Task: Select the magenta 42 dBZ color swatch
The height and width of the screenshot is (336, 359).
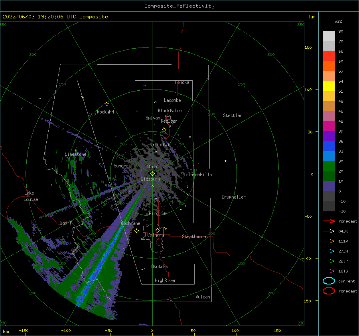Action: (x=329, y=126)
